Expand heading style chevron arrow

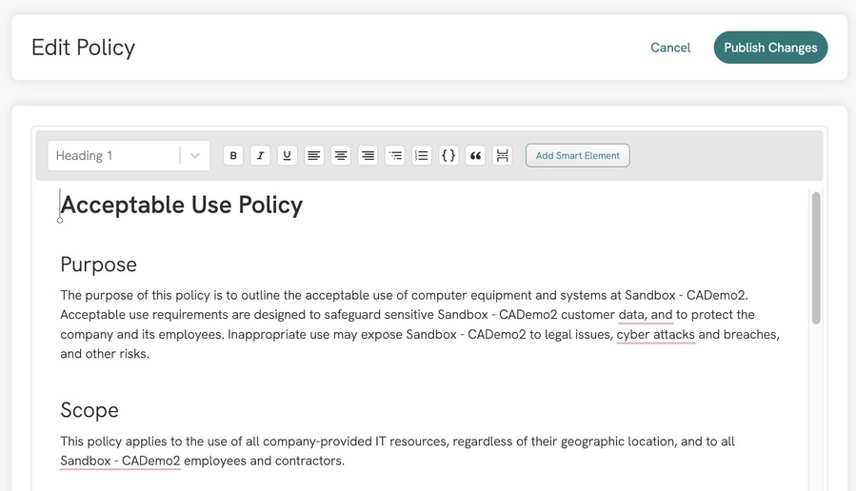pyautogui.click(x=195, y=155)
